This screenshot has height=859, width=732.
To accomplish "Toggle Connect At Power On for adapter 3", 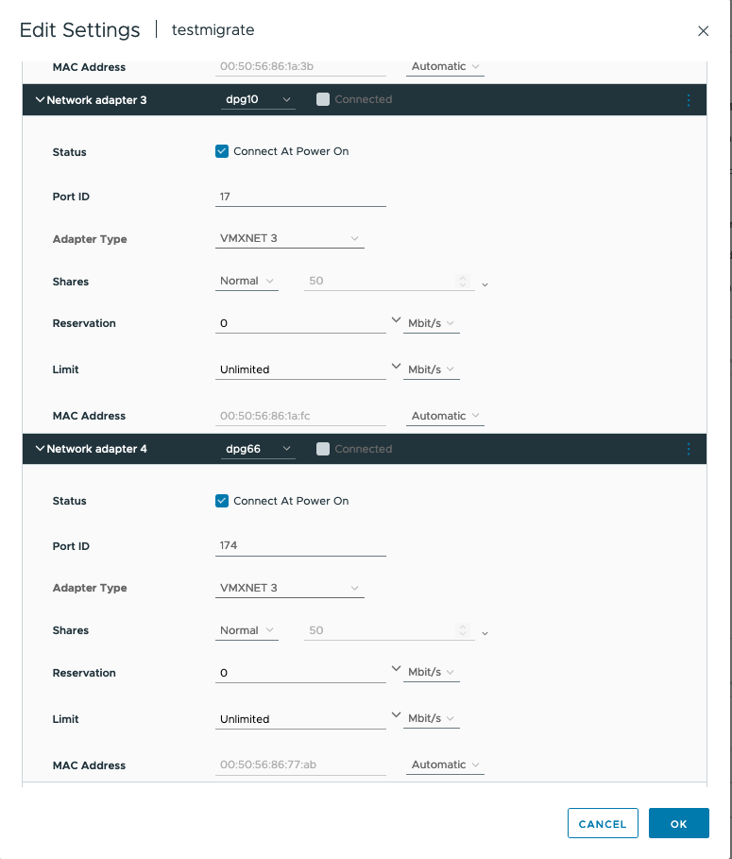I will tap(222, 151).
